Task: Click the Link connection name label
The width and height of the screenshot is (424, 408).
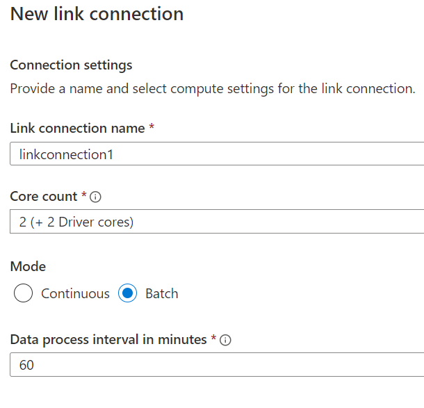Action: (x=77, y=128)
